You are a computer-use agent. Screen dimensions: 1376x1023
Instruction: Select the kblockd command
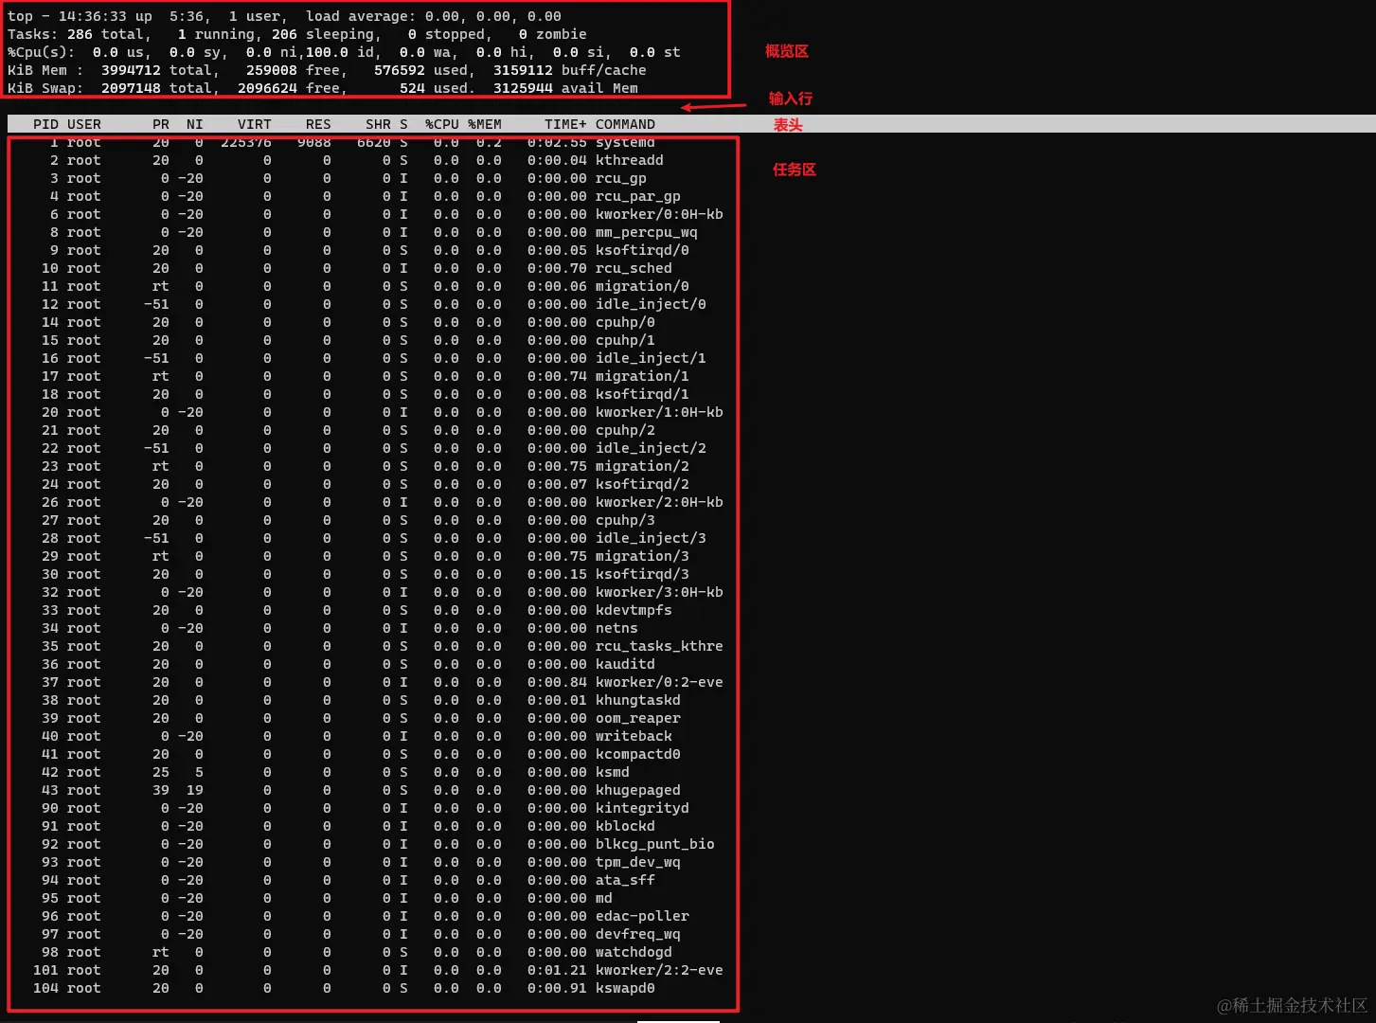[625, 826]
